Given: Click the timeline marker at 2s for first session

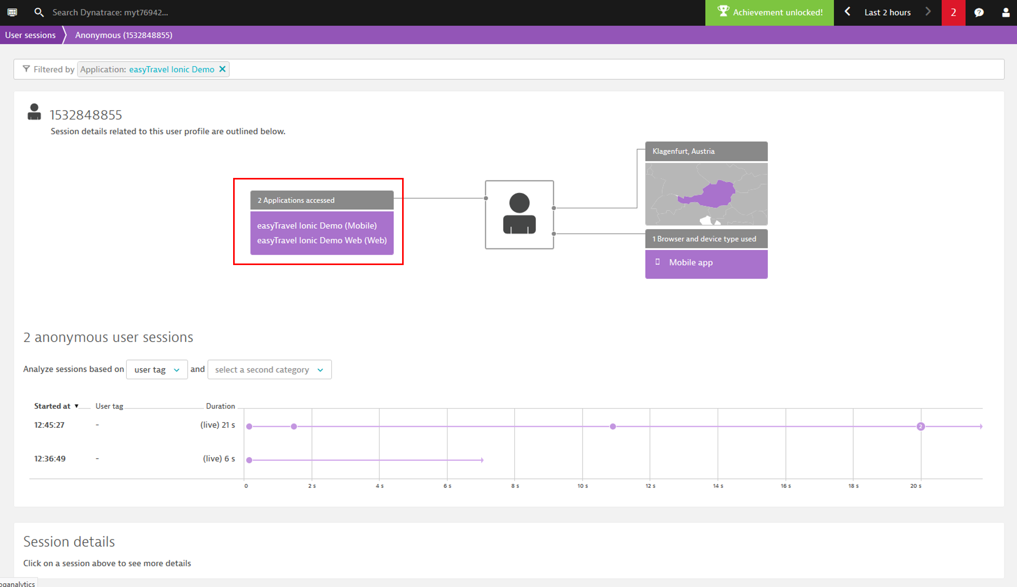Looking at the screenshot, I should tap(294, 426).
